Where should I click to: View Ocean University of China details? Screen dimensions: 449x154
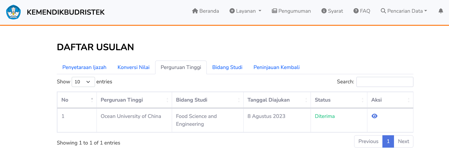click(x=374, y=116)
